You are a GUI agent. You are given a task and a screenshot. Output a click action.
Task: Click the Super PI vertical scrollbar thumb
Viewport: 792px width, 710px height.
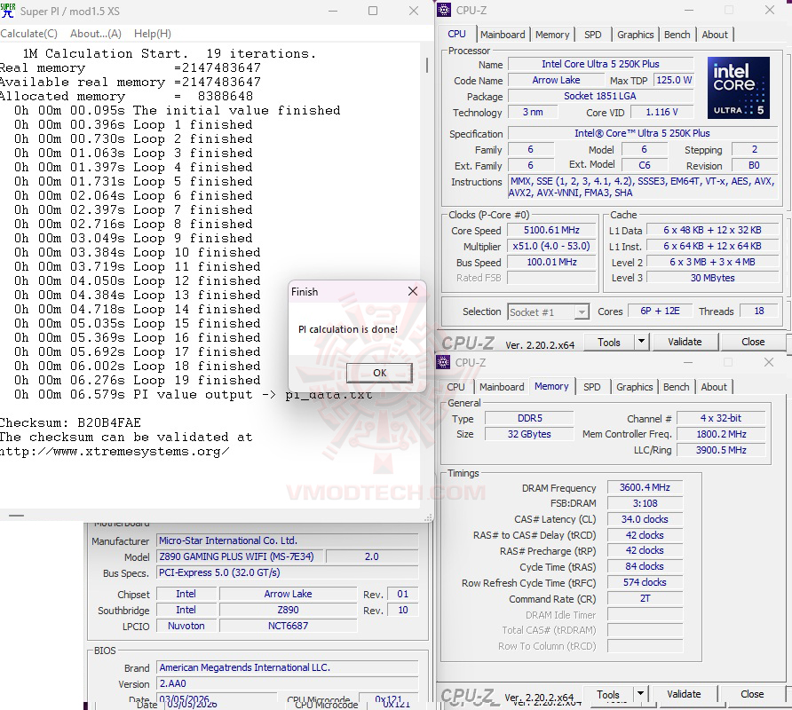(427, 64)
